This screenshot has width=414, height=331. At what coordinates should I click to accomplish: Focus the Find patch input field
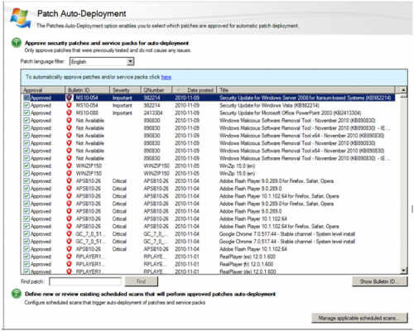[x=85, y=281]
